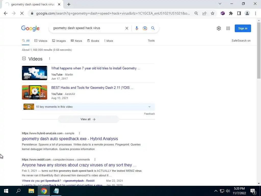Switch to News results tab
Screen dimensions: 261x196
76,41
